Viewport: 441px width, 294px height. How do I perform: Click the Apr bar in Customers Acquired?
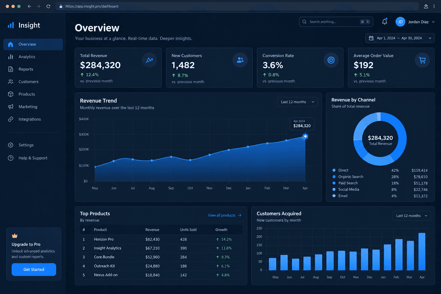[422, 252]
